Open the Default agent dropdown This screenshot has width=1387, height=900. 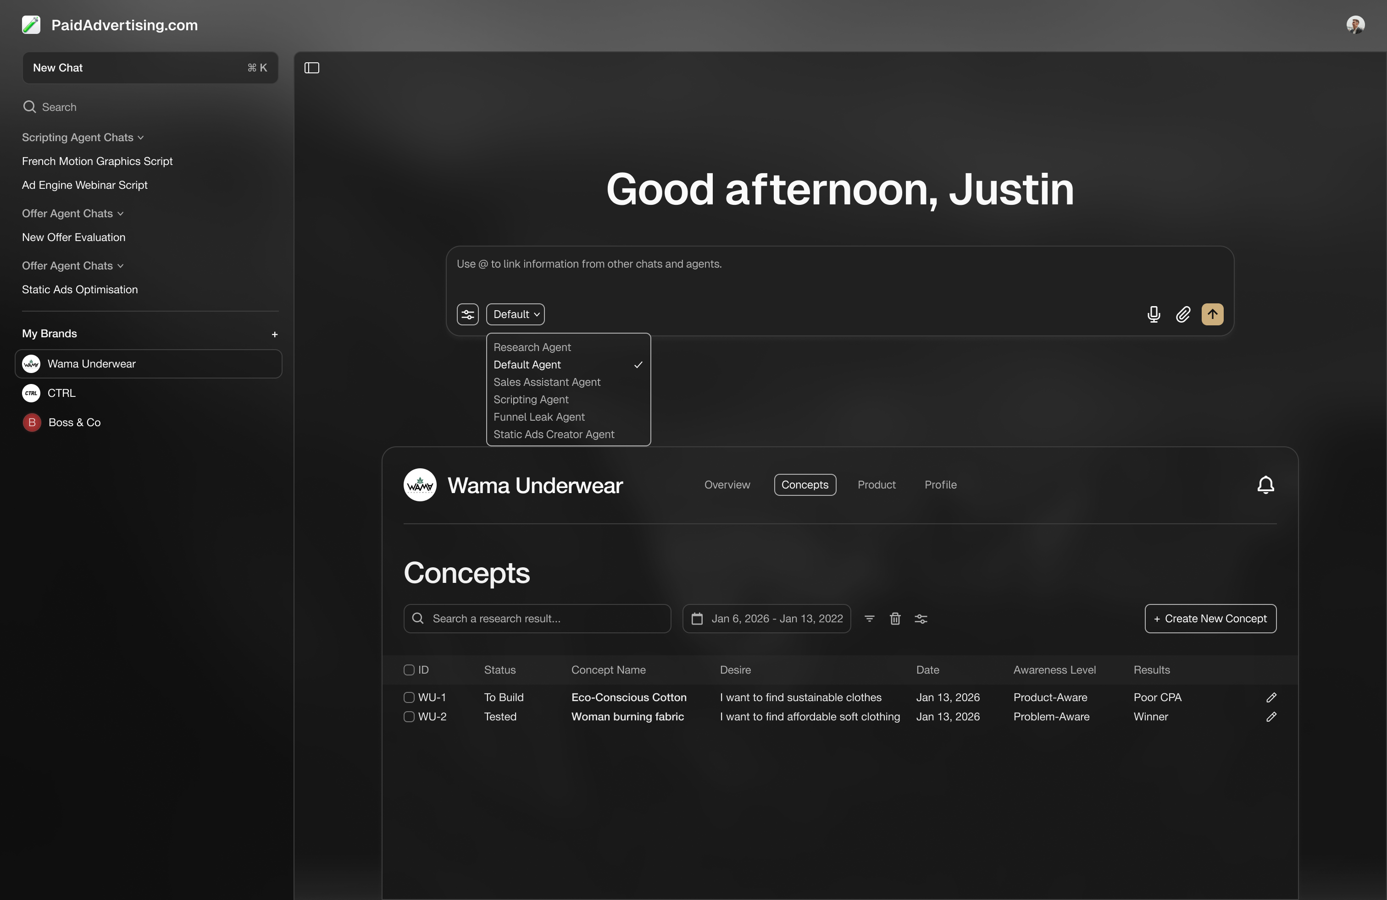pyautogui.click(x=516, y=314)
